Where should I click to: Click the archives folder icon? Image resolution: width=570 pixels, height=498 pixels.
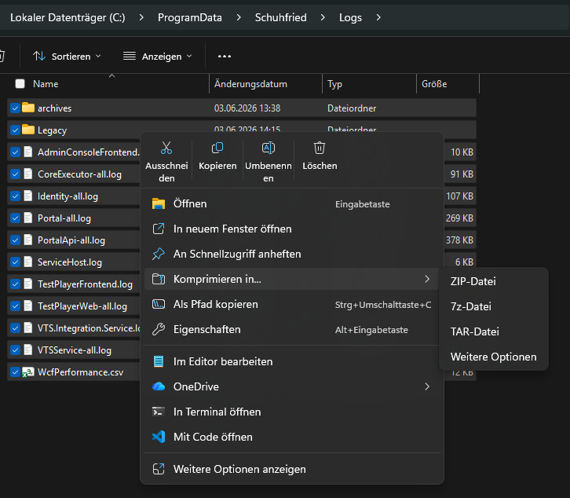point(28,108)
